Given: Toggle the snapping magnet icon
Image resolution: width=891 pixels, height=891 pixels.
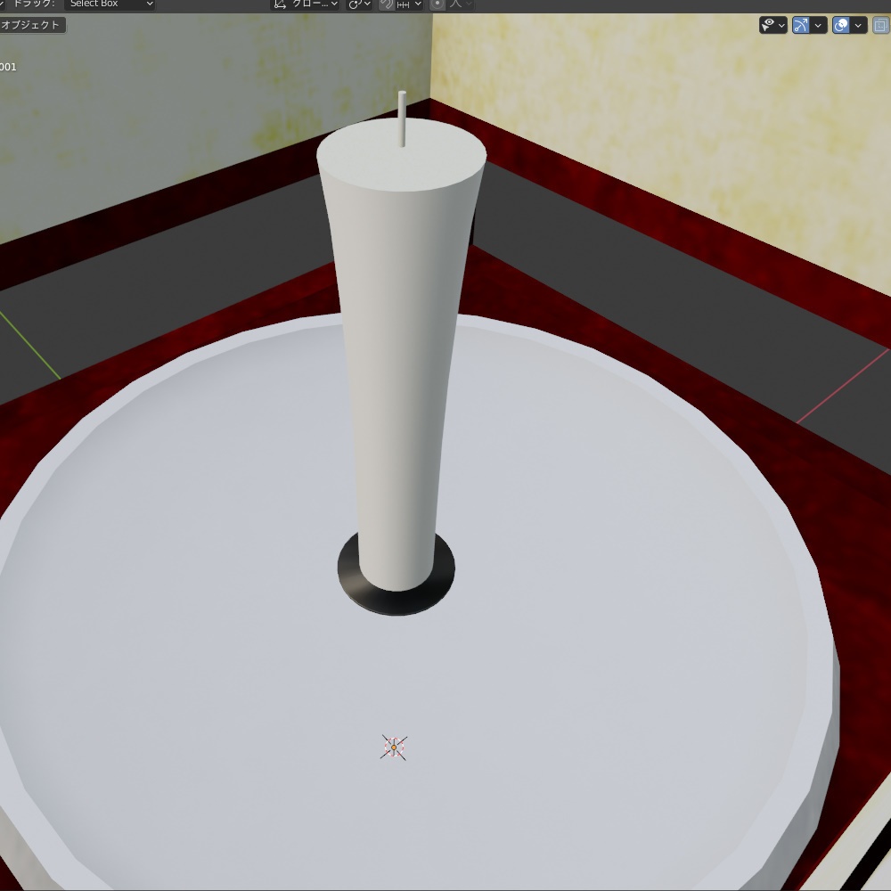Looking at the screenshot, I should (x=386, y=4).
